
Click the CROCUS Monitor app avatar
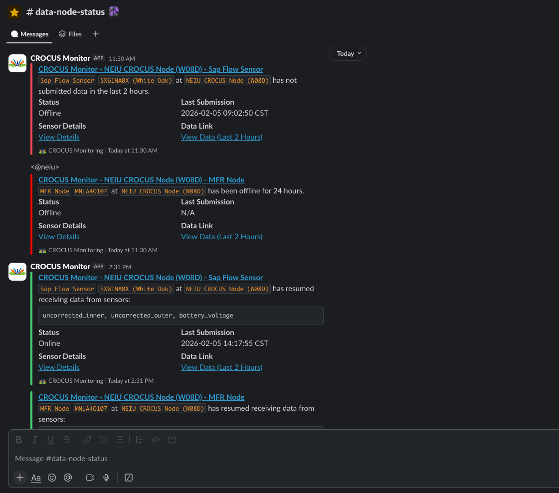pos(17,63)
